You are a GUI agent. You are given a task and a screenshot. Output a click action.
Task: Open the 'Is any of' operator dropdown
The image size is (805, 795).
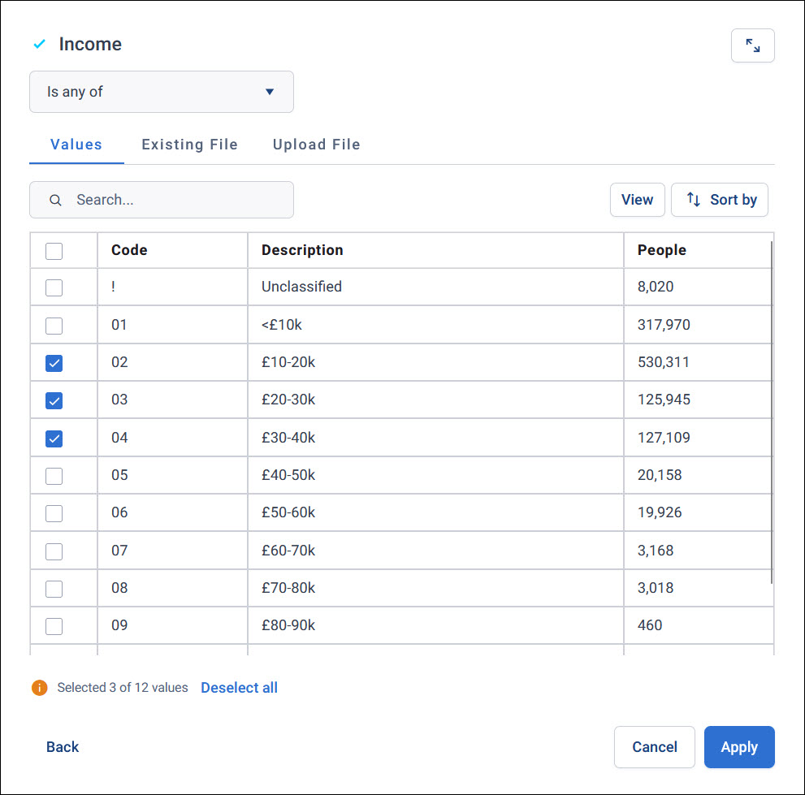click(x=161, y=92)
